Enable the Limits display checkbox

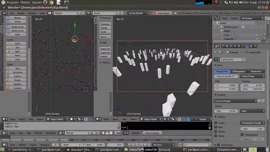click(x=216, y=123)
